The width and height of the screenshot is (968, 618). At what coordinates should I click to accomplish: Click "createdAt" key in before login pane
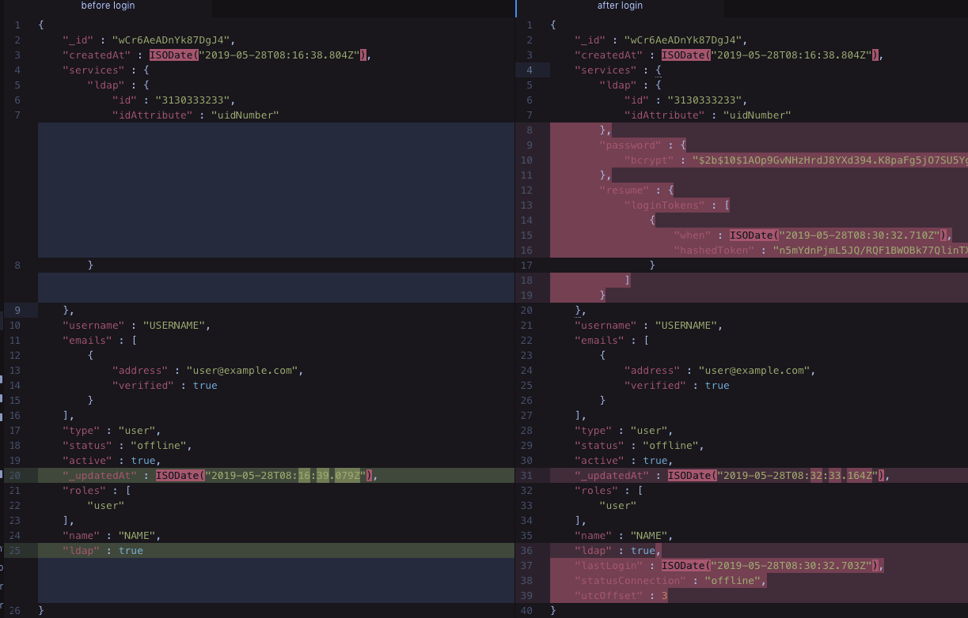97,55
